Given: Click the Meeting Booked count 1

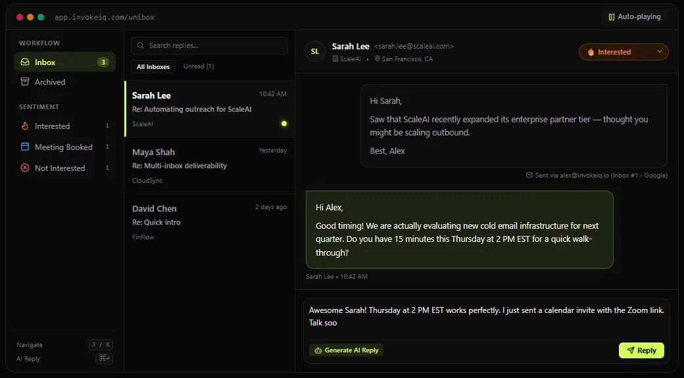Looking at the screenshot, I should click(x=107, y=147).
